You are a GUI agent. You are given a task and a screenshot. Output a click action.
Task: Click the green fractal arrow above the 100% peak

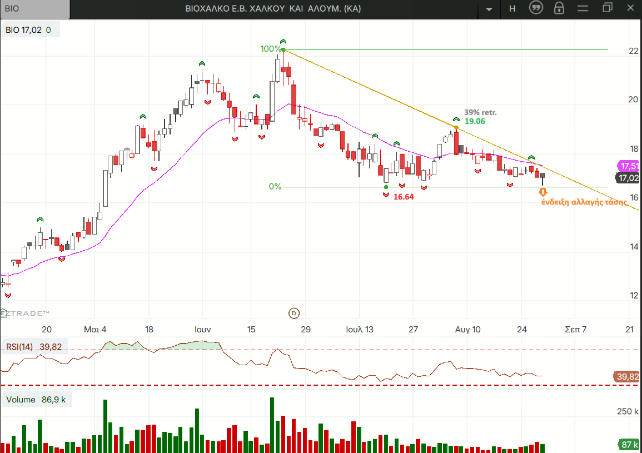click(283, 41)
